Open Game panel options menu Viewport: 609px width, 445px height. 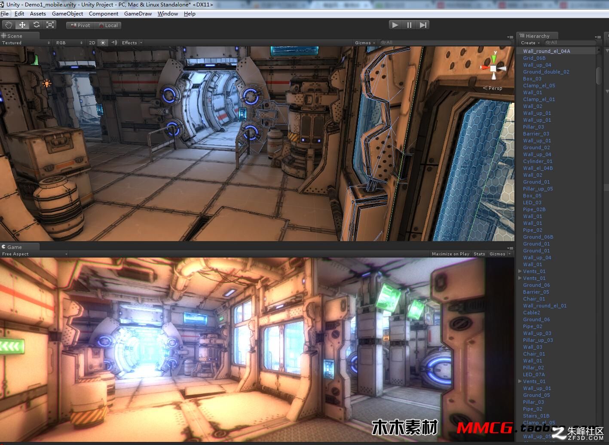click(510, 248)
